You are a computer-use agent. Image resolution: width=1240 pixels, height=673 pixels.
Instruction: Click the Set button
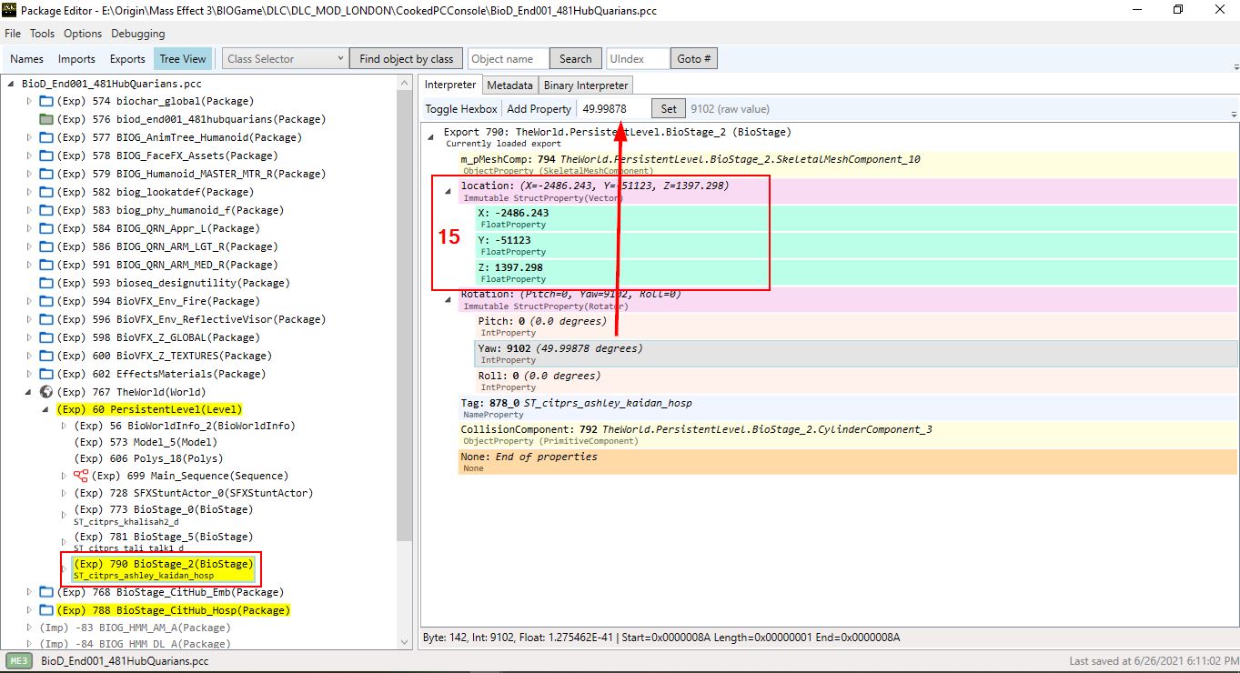coord(669,109)
